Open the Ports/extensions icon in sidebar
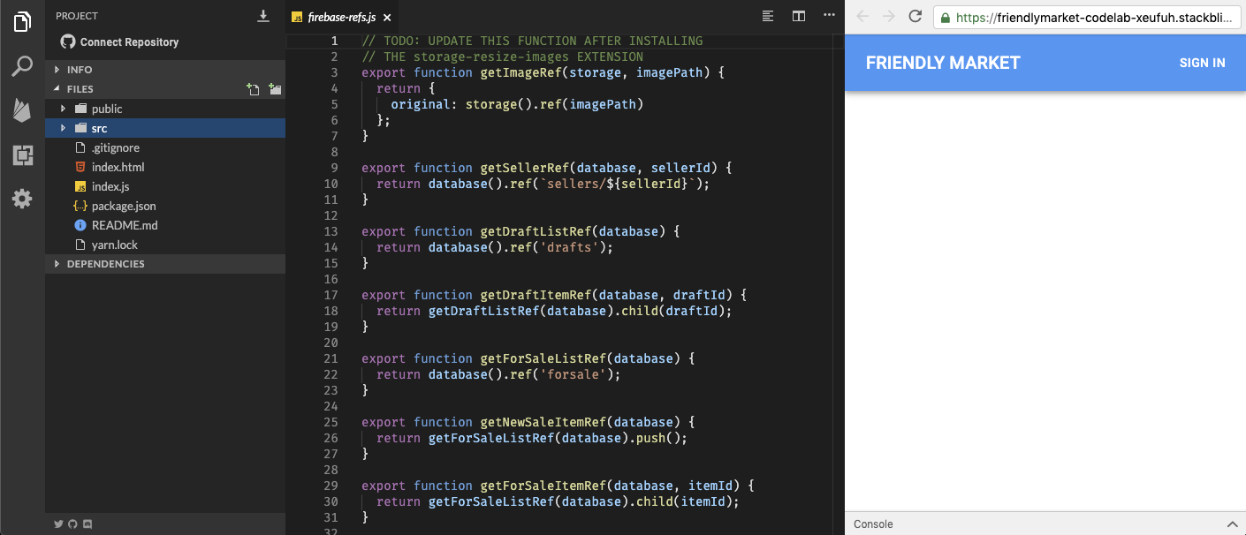 (x=22, y=155)
